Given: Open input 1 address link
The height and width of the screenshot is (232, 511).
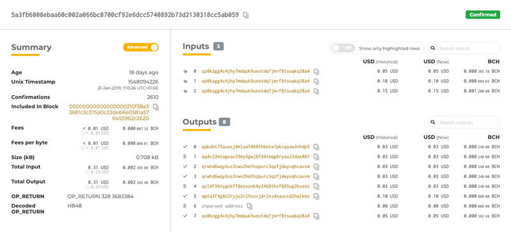Looking at the screenshot, I should 256,81.
